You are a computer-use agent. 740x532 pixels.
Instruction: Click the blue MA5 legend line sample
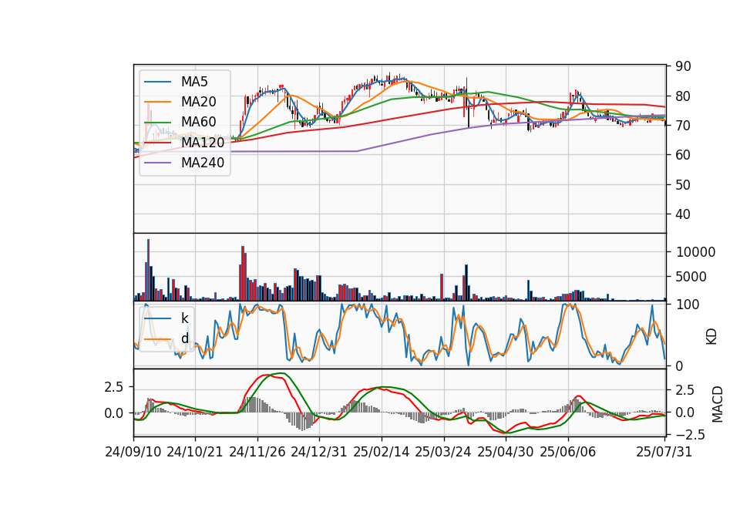tap(157, 82)
